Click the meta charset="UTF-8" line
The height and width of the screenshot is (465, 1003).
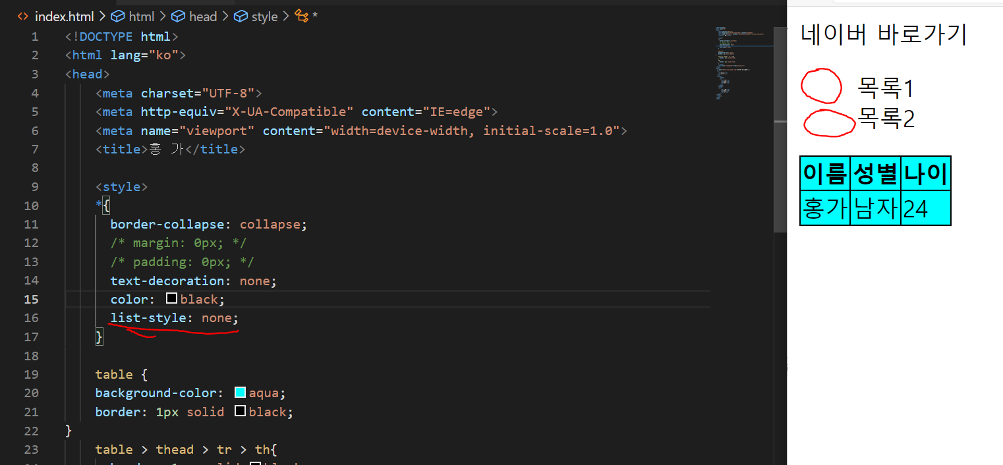pos(179,93)
